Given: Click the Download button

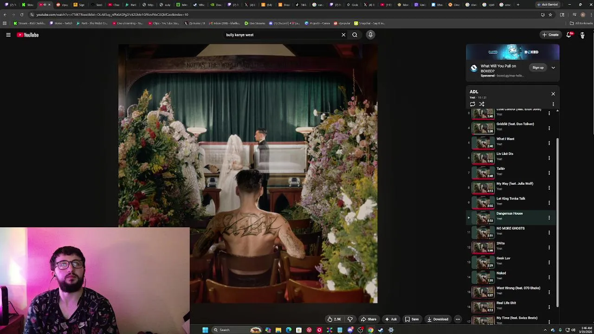Looking at the screenshot, I should coord(438,319).
